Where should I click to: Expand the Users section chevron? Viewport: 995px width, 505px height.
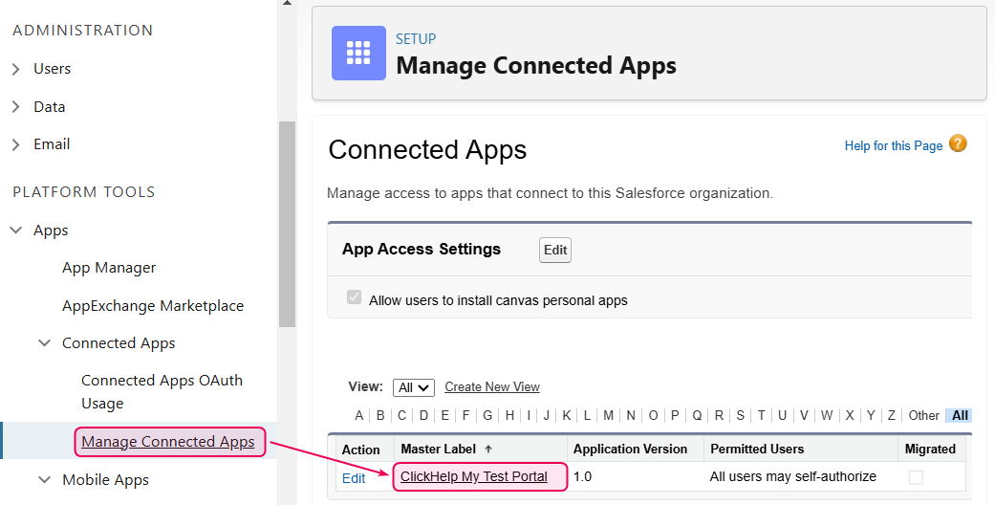16,69
